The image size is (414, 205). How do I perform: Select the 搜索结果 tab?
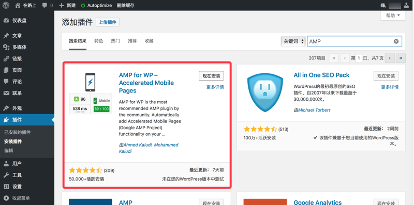tap(78, 41)
